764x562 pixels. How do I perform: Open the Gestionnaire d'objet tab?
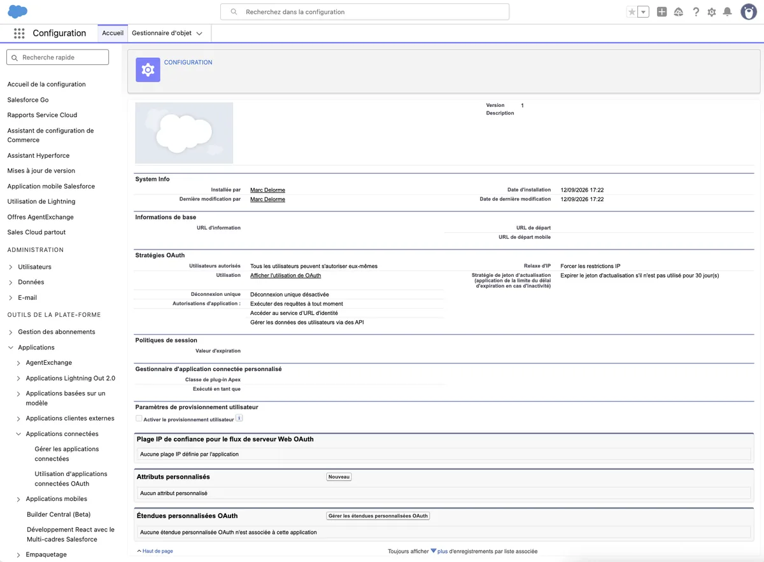162,33
